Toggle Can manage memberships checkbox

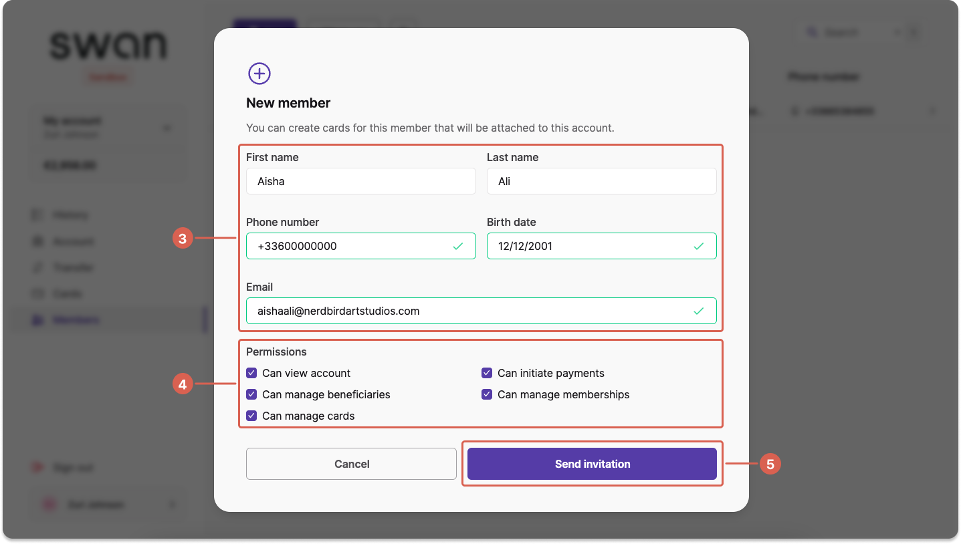[487, 394]
